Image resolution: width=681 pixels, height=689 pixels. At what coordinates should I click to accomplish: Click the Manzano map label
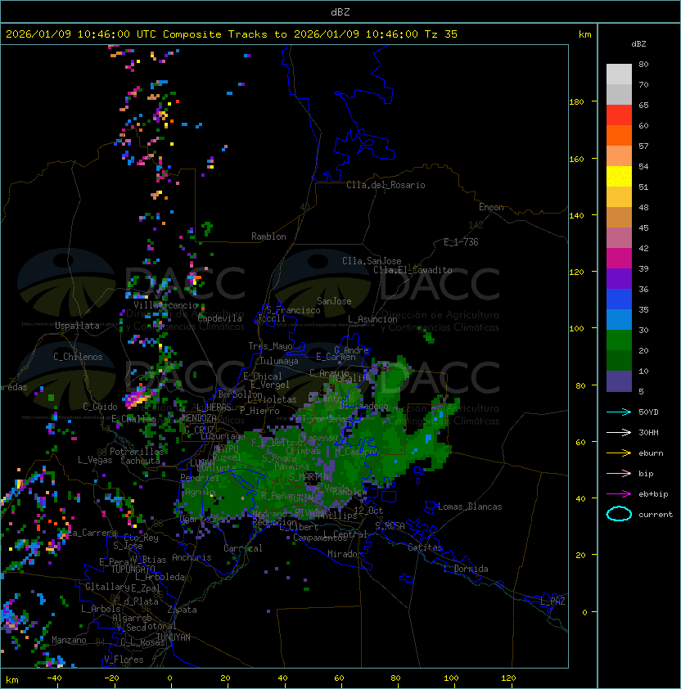[x=69, y=640]
